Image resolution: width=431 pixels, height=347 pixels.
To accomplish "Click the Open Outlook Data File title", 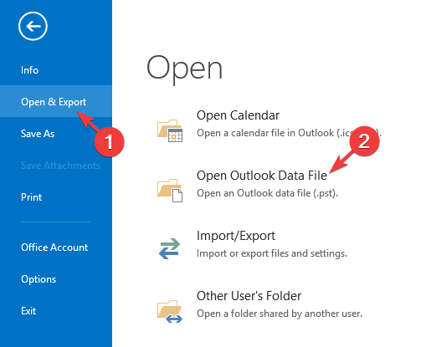I will (x=262, y=176).
